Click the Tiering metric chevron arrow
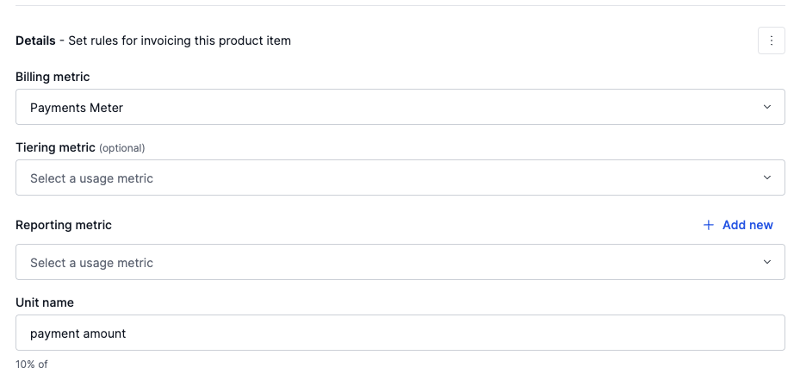 click(767, 178)
